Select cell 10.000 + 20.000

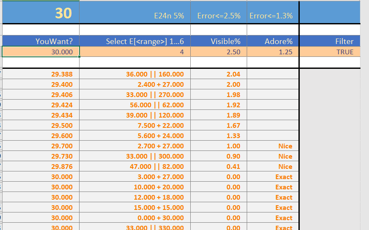[x=135, y=187]
